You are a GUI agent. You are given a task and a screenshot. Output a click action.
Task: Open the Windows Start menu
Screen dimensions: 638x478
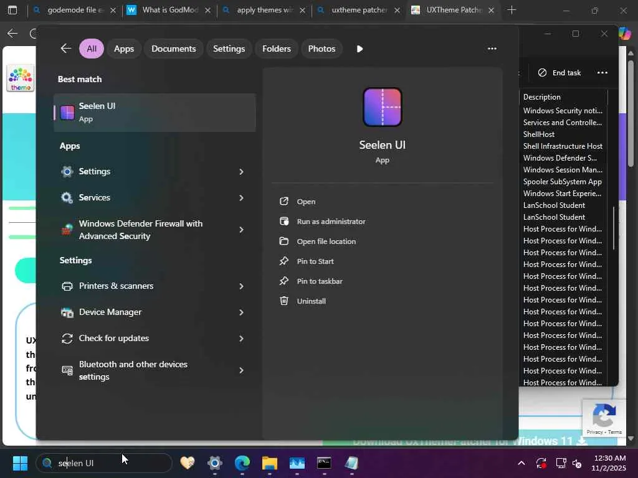point(20,463)
